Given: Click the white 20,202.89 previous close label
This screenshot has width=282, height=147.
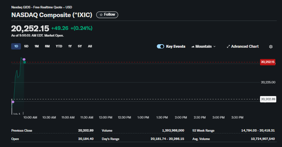Looking at the screenshot, I should (268, 99).
